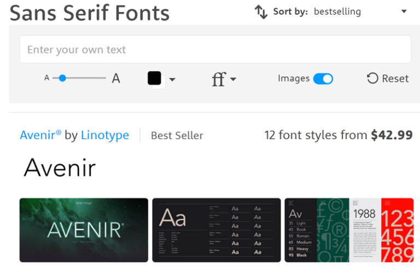
Task: Click the black color swatch
Action: [155, 79]
